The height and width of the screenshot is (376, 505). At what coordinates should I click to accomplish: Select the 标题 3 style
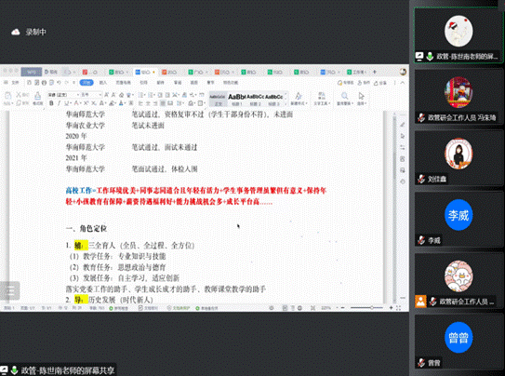(x=273, y=100)
